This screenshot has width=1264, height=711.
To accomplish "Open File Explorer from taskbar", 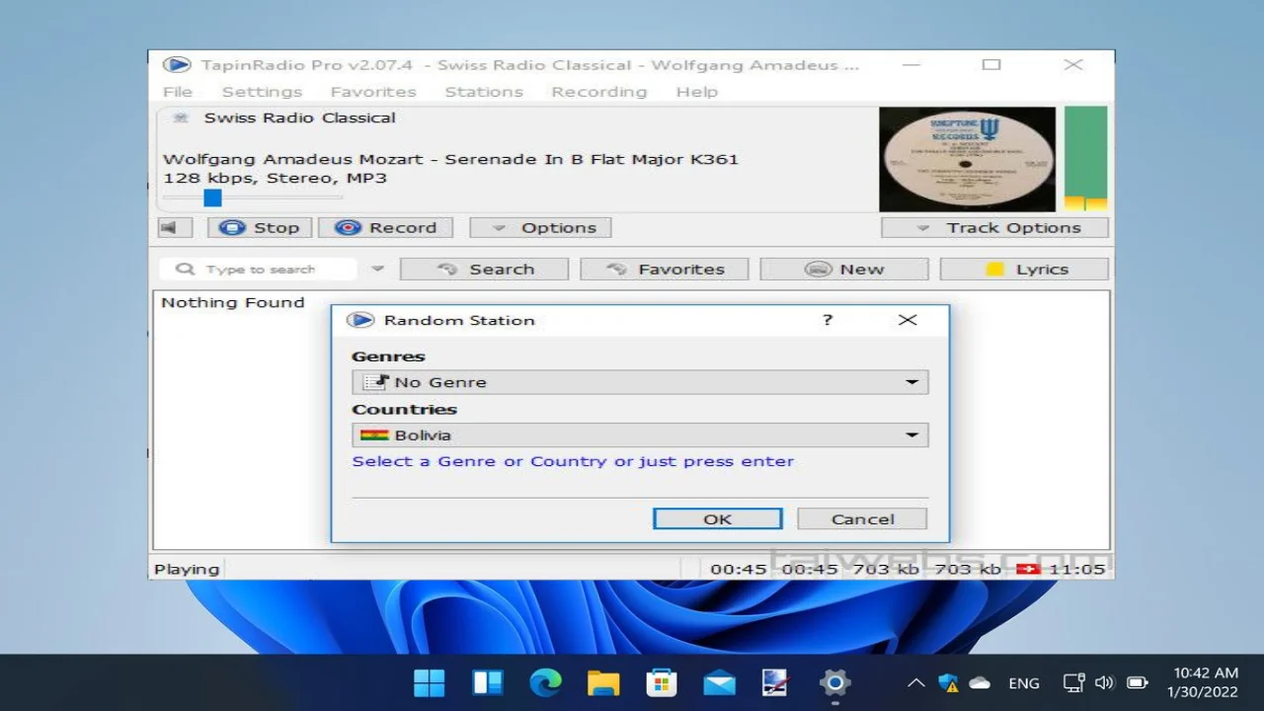I will [x=603, y=682].
